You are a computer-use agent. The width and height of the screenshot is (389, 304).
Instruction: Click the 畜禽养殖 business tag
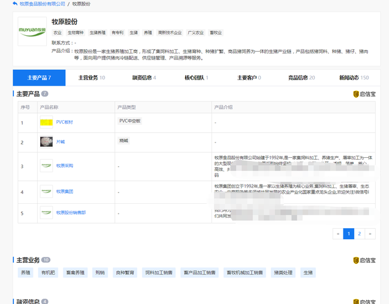pos(75,273)
